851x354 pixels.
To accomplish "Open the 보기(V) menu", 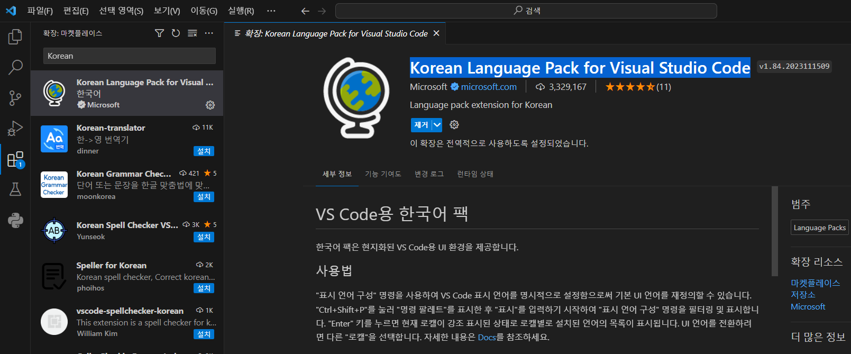I will pyautogui.click(x=167, y=11).
